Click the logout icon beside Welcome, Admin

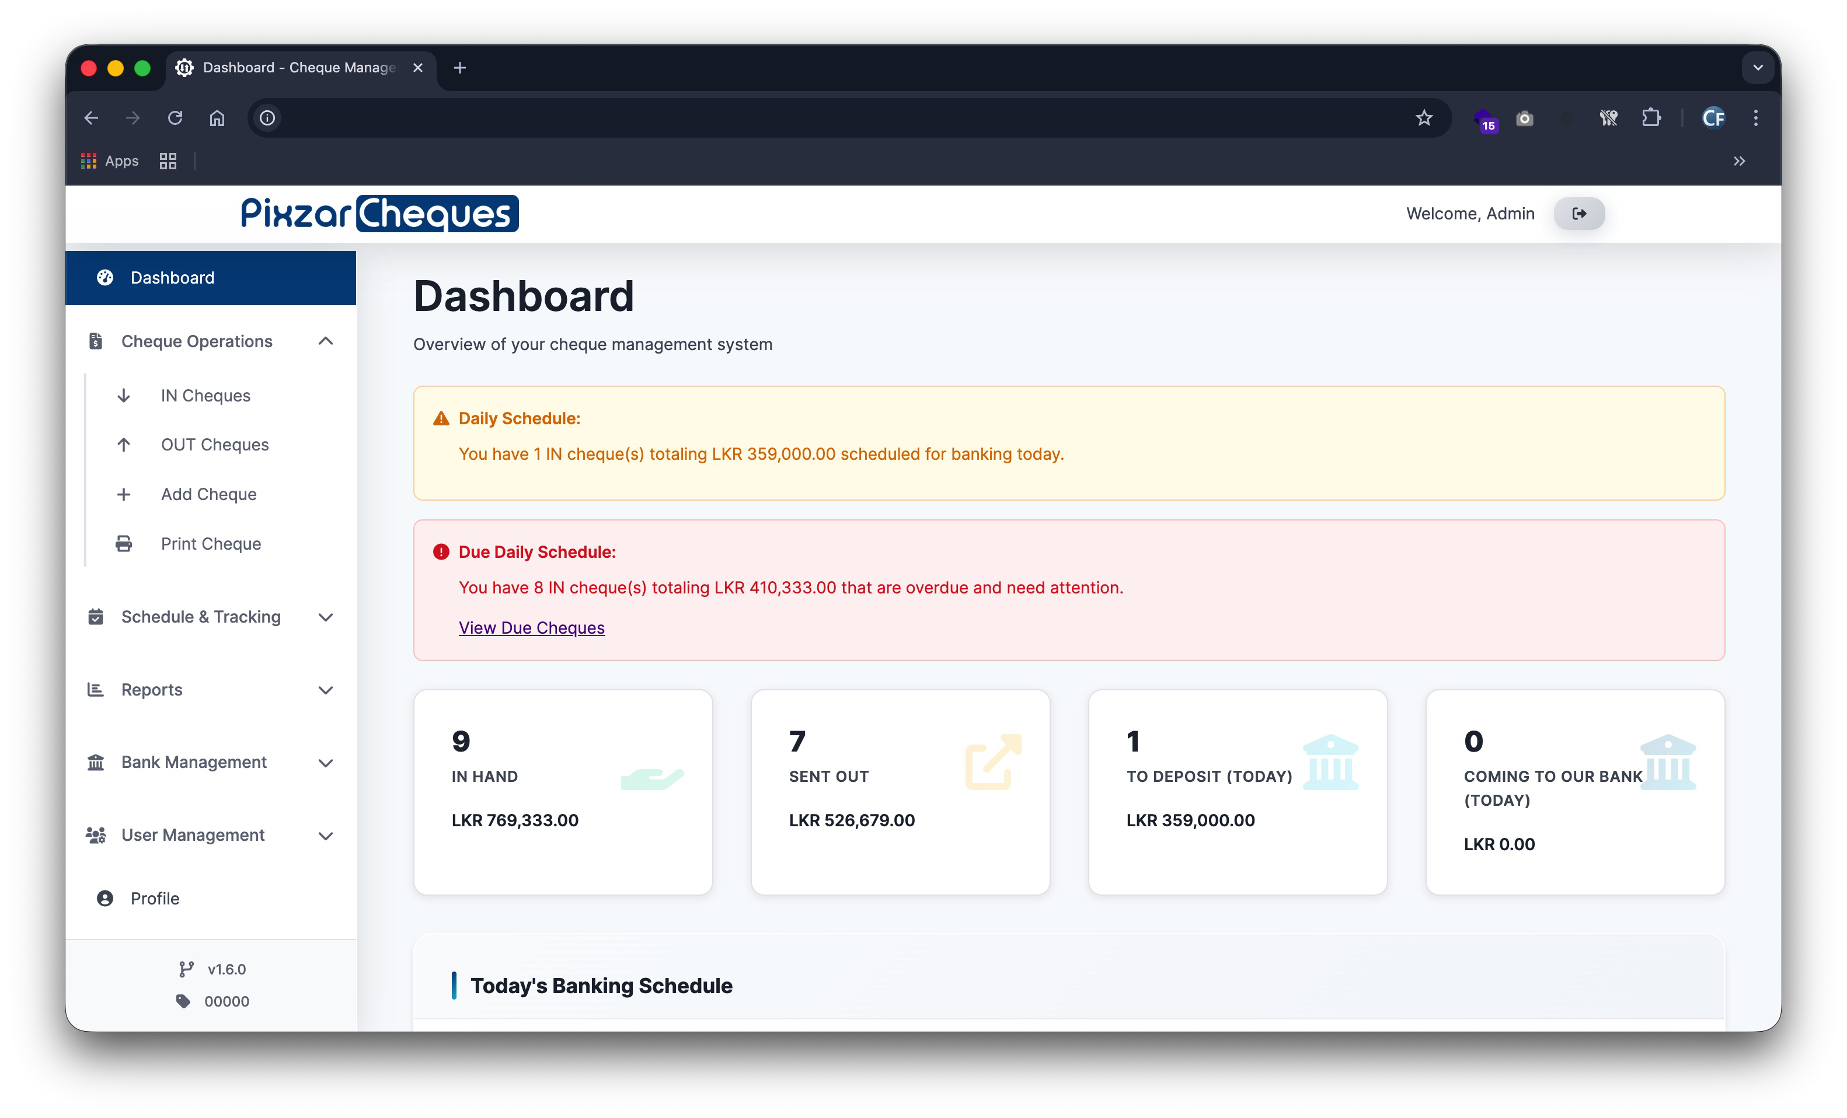[1578, 214]
